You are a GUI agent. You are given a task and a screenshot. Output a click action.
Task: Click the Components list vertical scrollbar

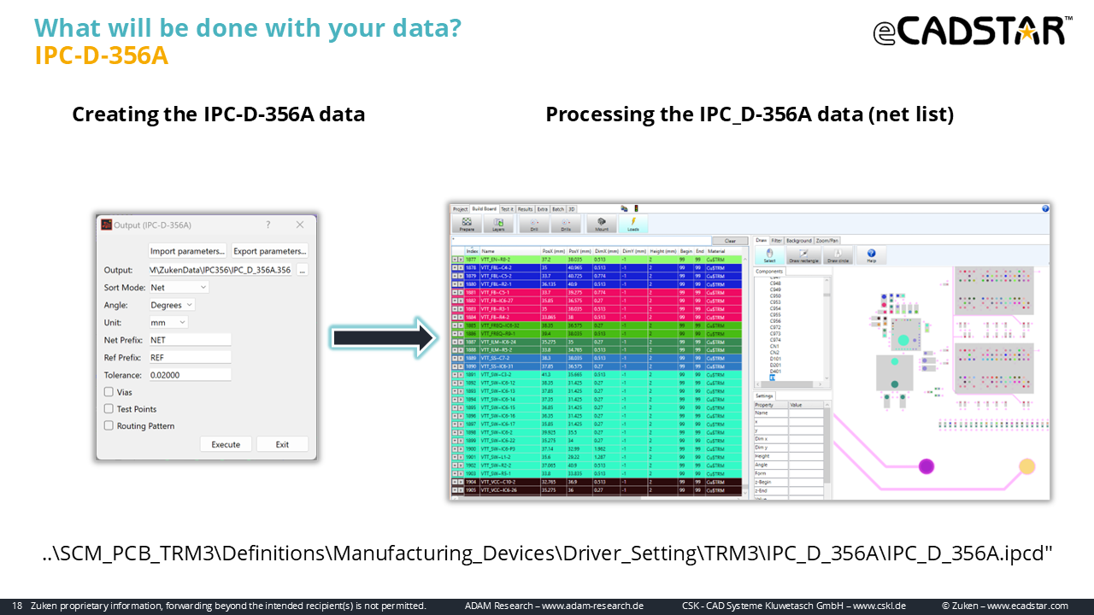coord(826,328)
